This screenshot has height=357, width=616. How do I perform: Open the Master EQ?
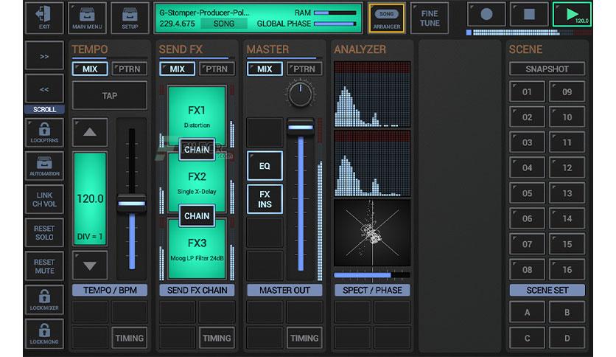265,165
